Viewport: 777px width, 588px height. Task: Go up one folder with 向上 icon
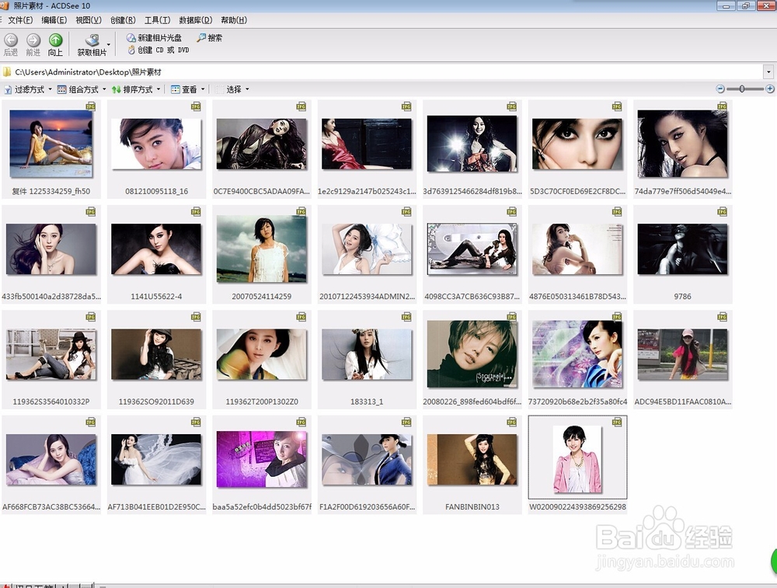click(55, 40)
